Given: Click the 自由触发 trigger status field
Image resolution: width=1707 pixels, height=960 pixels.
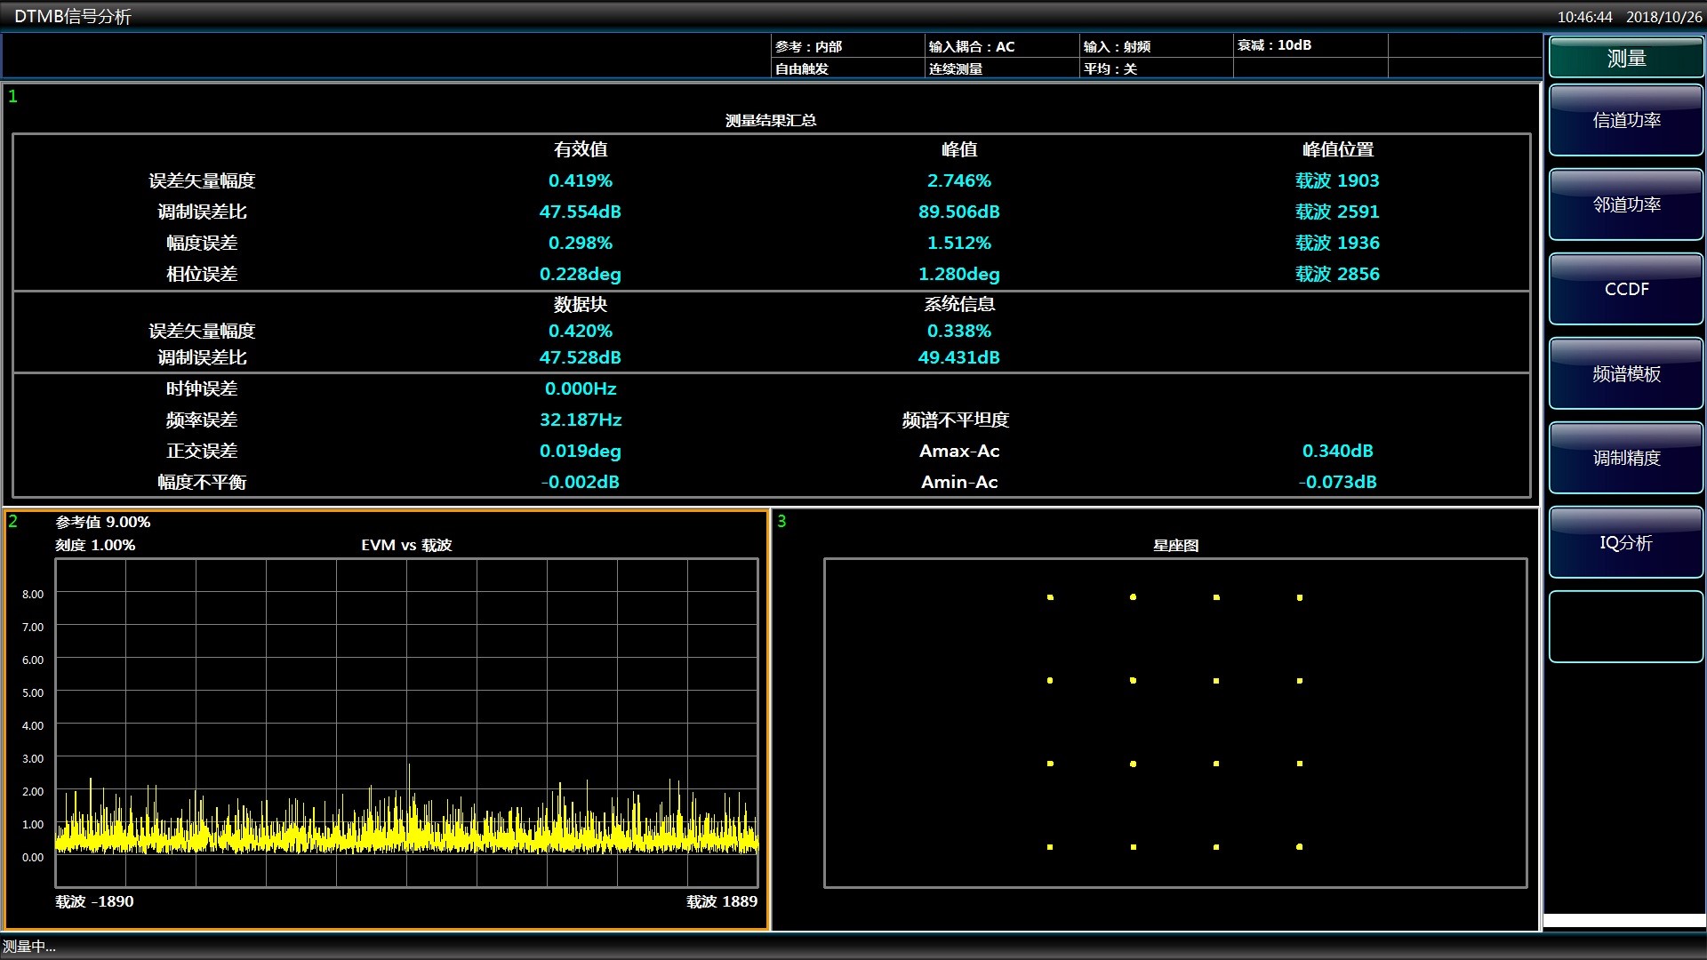Looking at the screenshot, I should pos(802,68).
